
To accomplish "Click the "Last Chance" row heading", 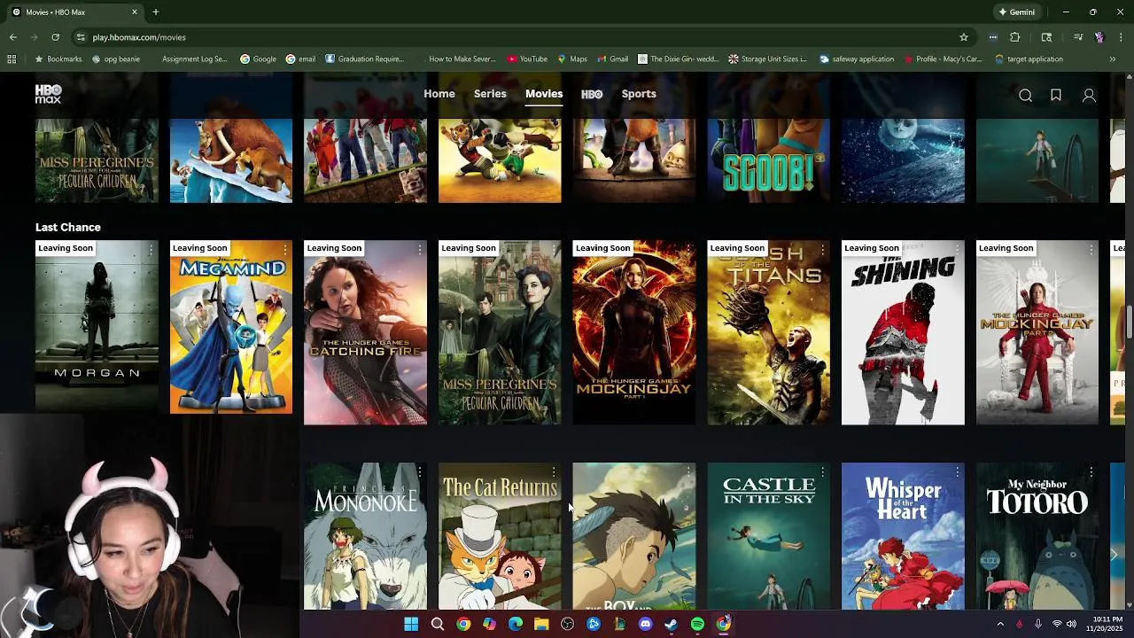I will click(x=68, y=228).
